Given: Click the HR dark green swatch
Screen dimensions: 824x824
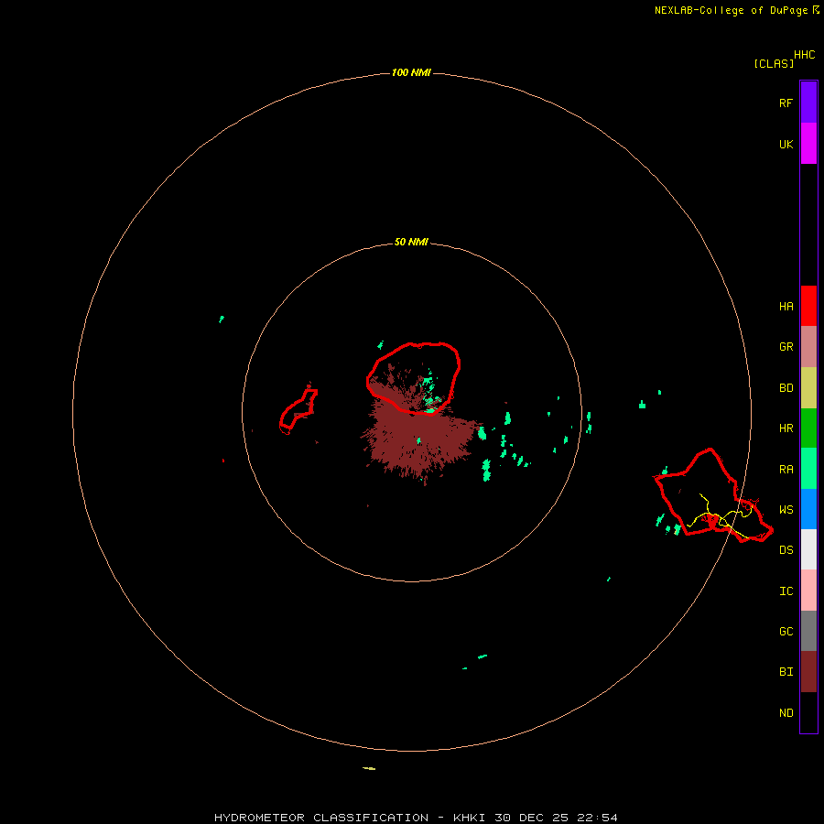Looking at the screenshot, I should coord(808,428).
